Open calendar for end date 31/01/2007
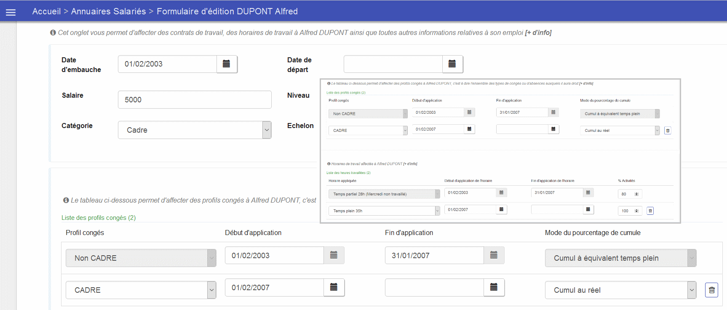 click(x=494, y=255)
